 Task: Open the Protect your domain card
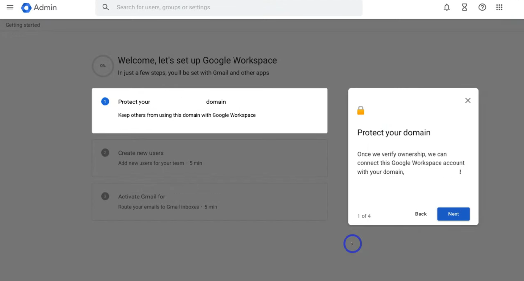(x=210, y=111)
